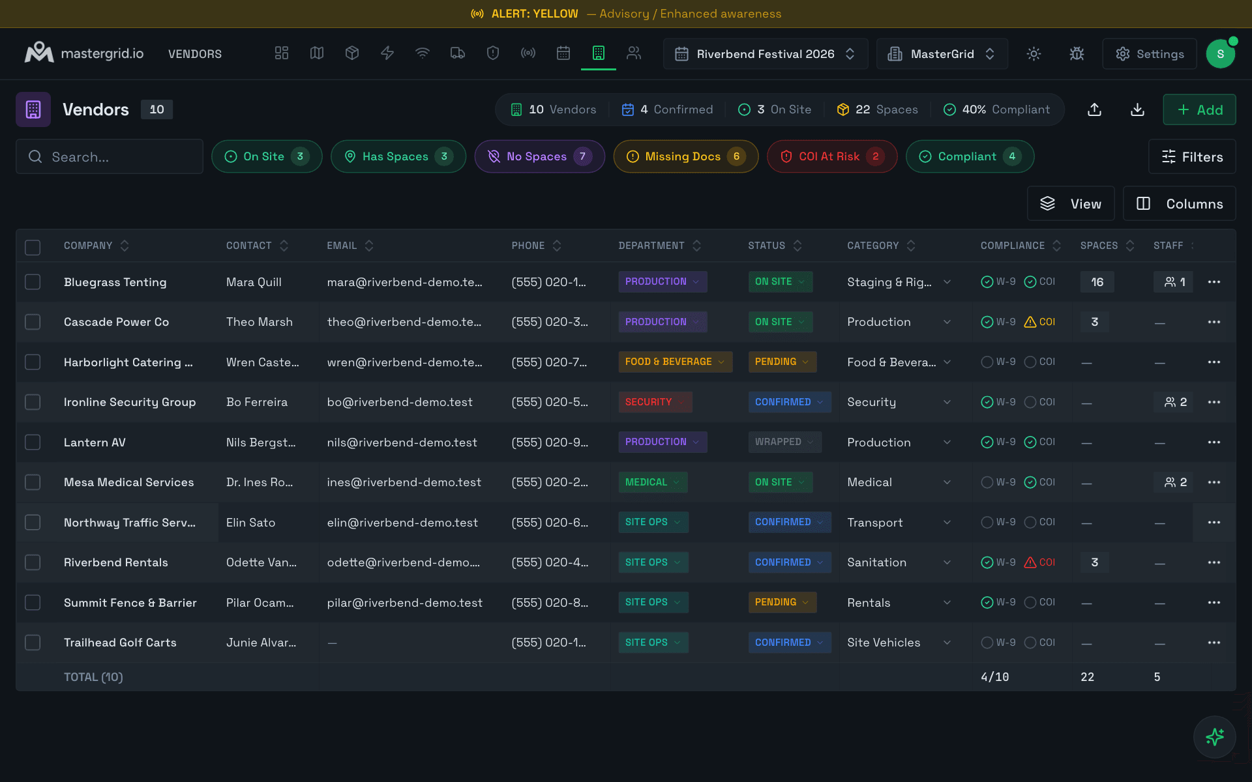Focus the vendor Search field
The image size is (1252, 782).
110,157
